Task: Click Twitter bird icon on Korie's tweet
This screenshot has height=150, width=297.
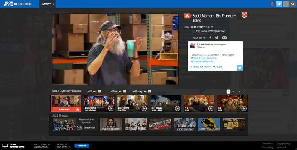Action: 240,68
